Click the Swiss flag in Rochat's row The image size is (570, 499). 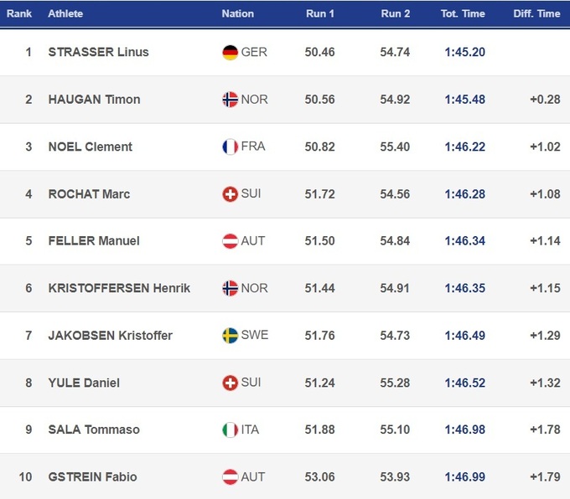[230, 193]
